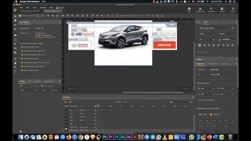
Task: Select the Hand pan tool in the left toolbar
Action: click(x=15, y=63)
